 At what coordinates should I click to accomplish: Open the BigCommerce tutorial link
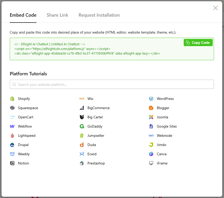coord(98,108)
